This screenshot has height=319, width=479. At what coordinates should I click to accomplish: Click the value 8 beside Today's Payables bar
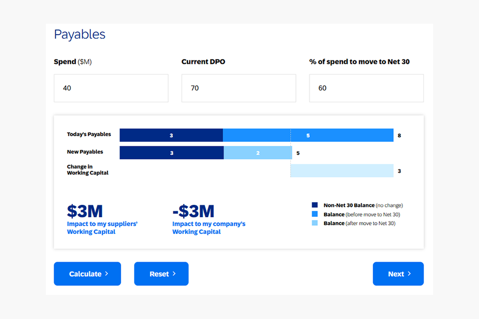(399, 135)
